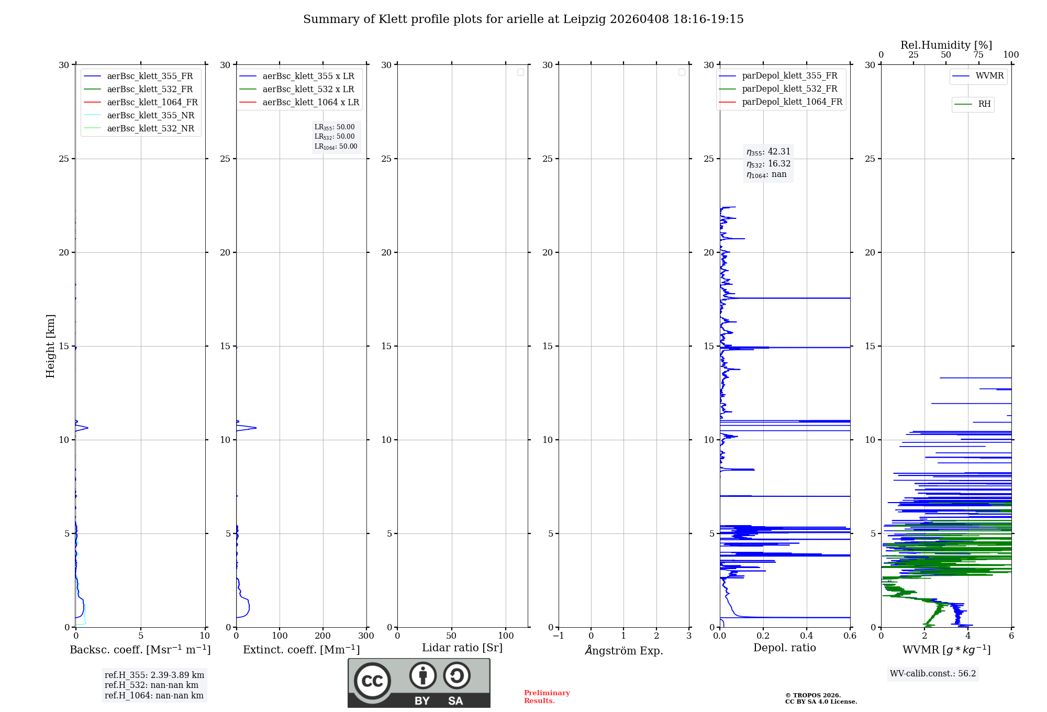
Task: Click the ShareAlike SA circular arrow icon
Action: point(456,675)
